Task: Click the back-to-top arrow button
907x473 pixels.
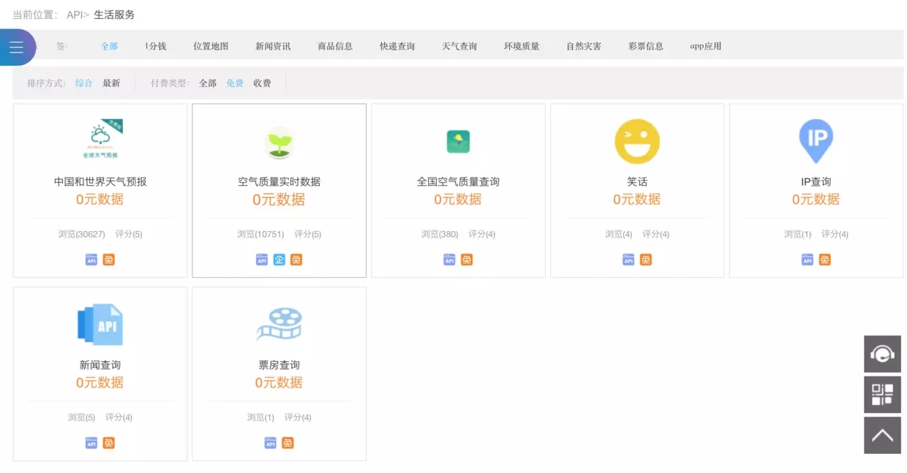Action: pyautogui.click(x=882, y=436)
